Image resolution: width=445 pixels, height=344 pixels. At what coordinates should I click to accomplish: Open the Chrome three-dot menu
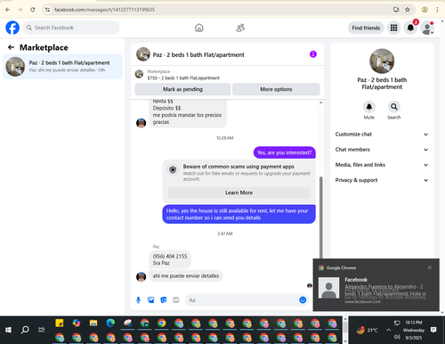(437, 10)
